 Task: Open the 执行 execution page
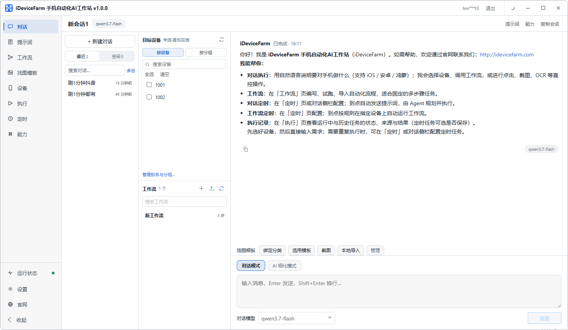(31, 104)
